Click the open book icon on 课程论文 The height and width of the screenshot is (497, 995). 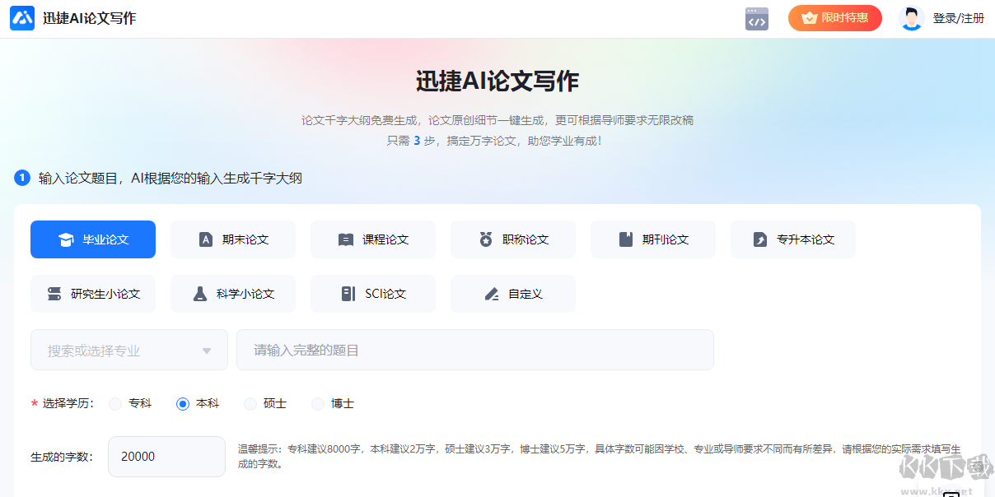[346, 239]
